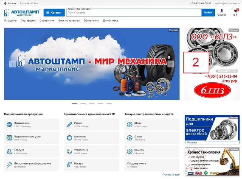Click the main Автоштамп Мир Механика banner
This screenshot has width=242, height=179.
(x=92, y=64)
